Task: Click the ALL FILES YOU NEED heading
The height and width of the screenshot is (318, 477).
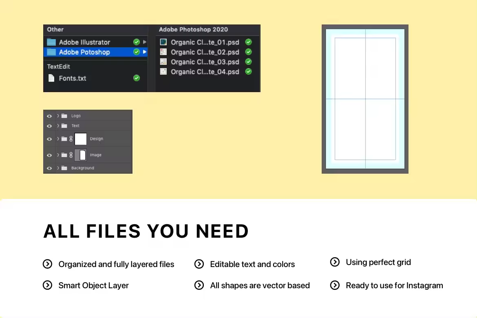Action: point(146,231)
